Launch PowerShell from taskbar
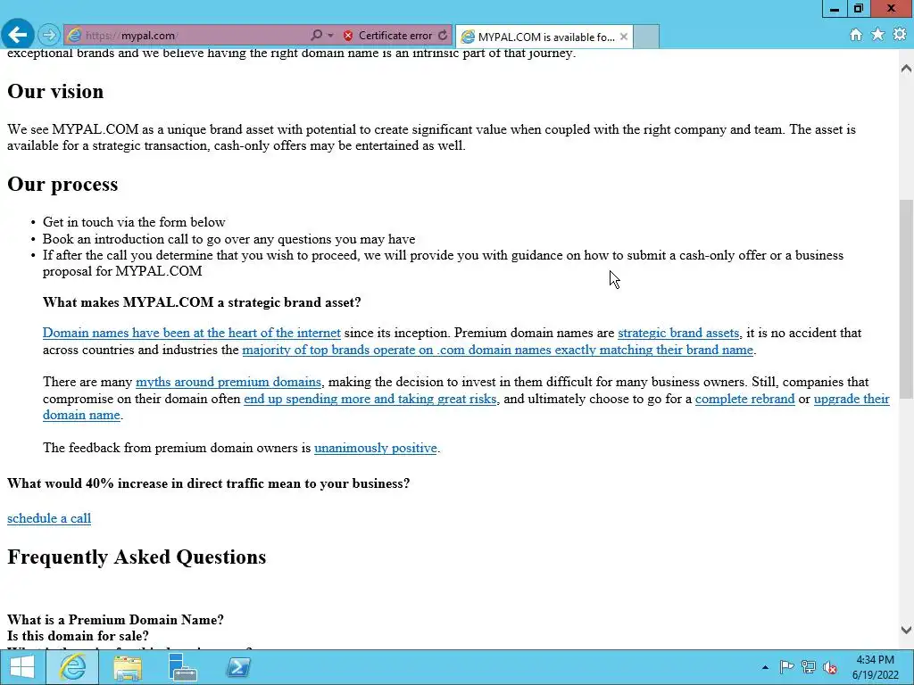Screen dimensions: 914x685 click(x=237, y=667)
